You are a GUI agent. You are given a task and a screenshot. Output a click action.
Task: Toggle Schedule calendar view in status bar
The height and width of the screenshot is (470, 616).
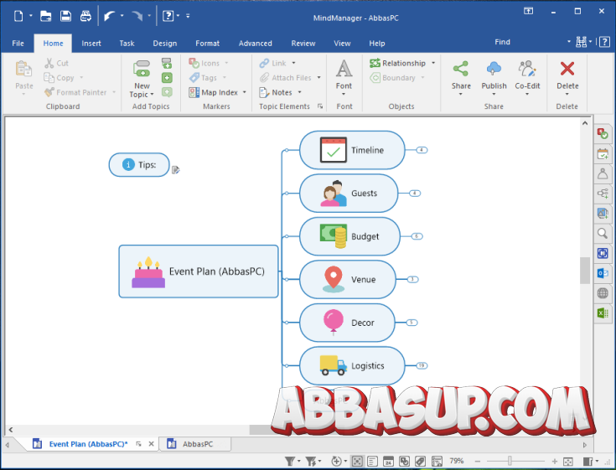coord(388,461)
